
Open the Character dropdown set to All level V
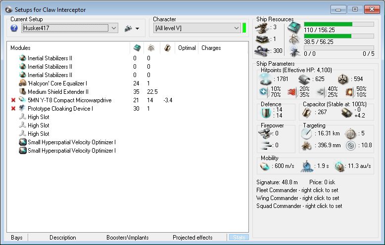[x=196, y=28]
